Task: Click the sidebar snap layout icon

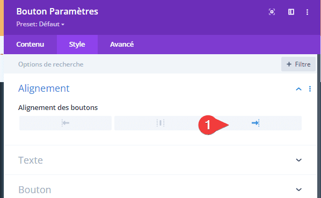Action: [x=291, y=12]
